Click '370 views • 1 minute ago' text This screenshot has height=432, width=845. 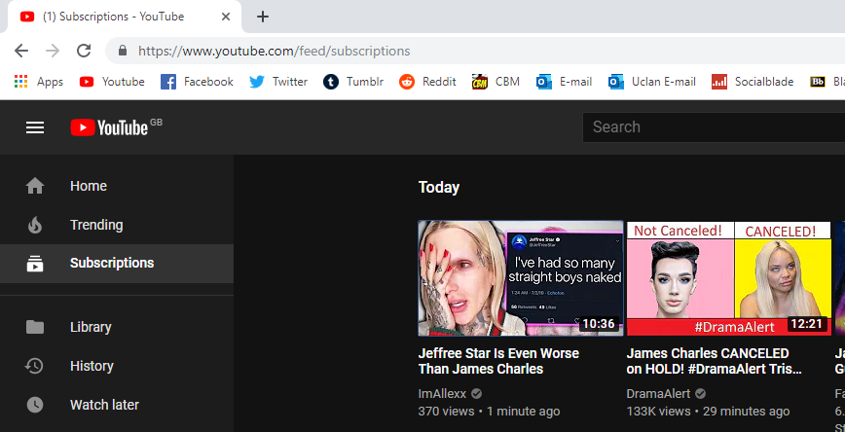(x=489, y=412)
